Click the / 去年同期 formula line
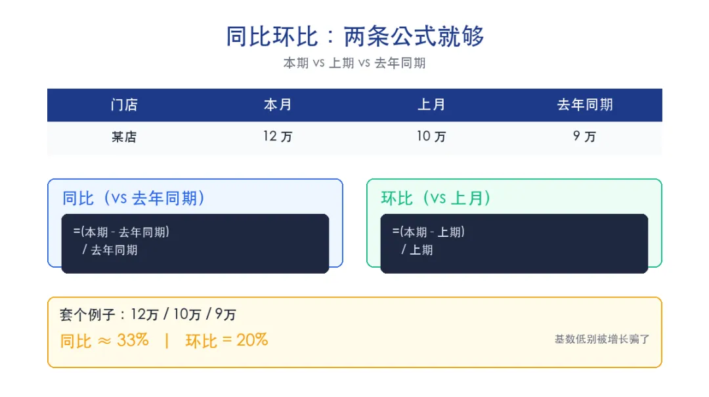 click(110, 249)
